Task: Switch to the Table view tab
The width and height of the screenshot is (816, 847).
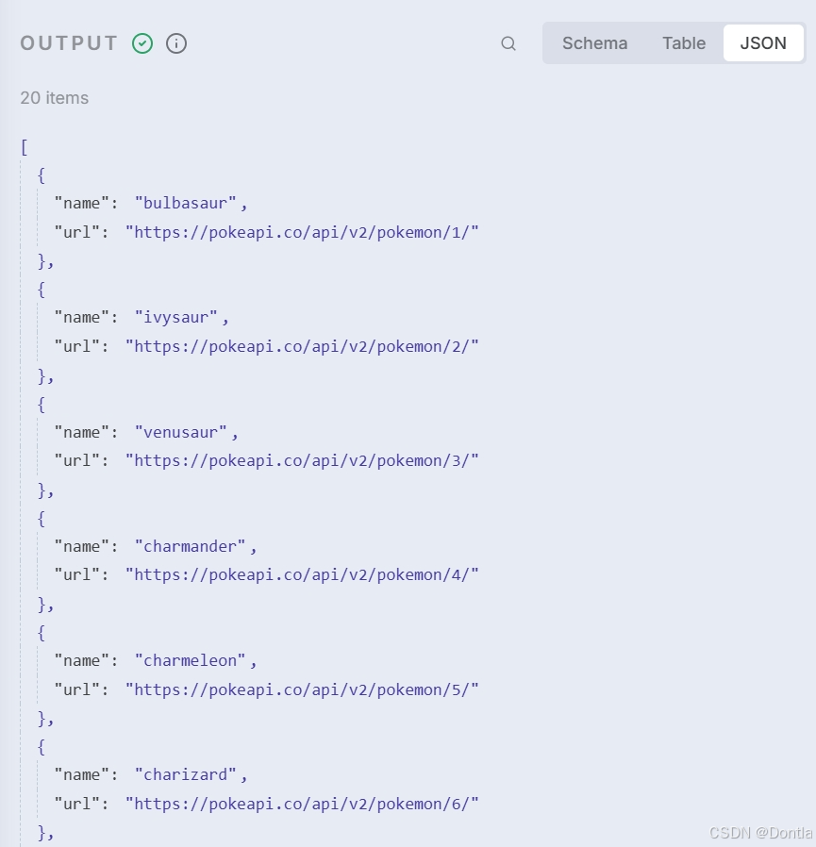Action: [684, 43]
